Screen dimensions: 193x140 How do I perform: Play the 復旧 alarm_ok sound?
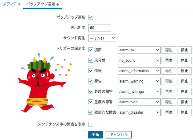(169, 50)
